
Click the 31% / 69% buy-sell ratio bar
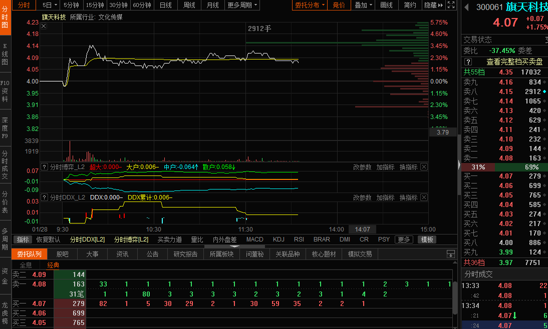(x=504, y=167)
